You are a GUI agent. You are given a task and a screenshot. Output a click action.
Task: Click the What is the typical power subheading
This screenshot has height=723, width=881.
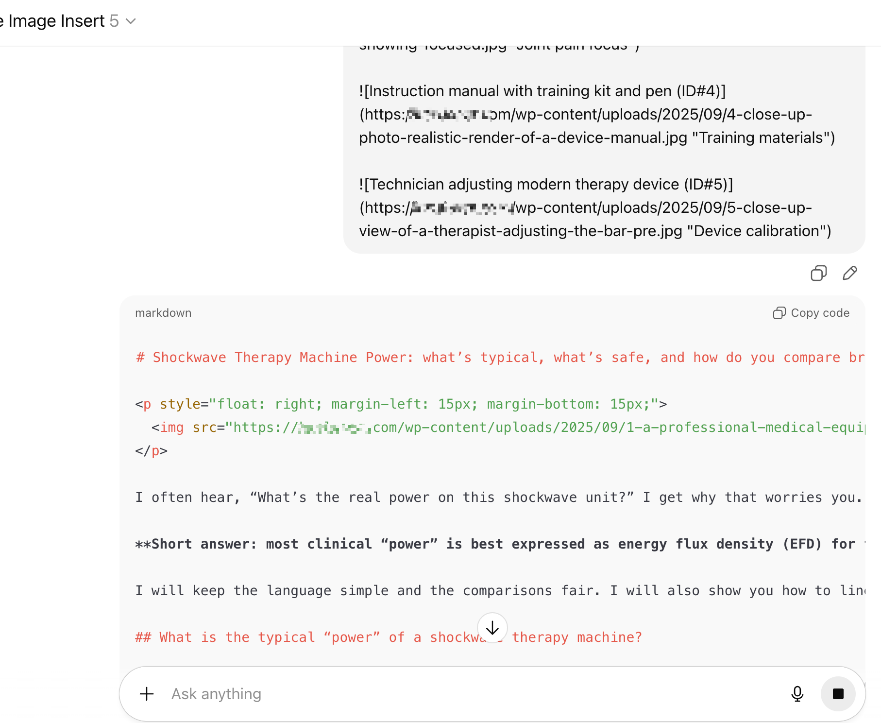[x=389, y=637]
